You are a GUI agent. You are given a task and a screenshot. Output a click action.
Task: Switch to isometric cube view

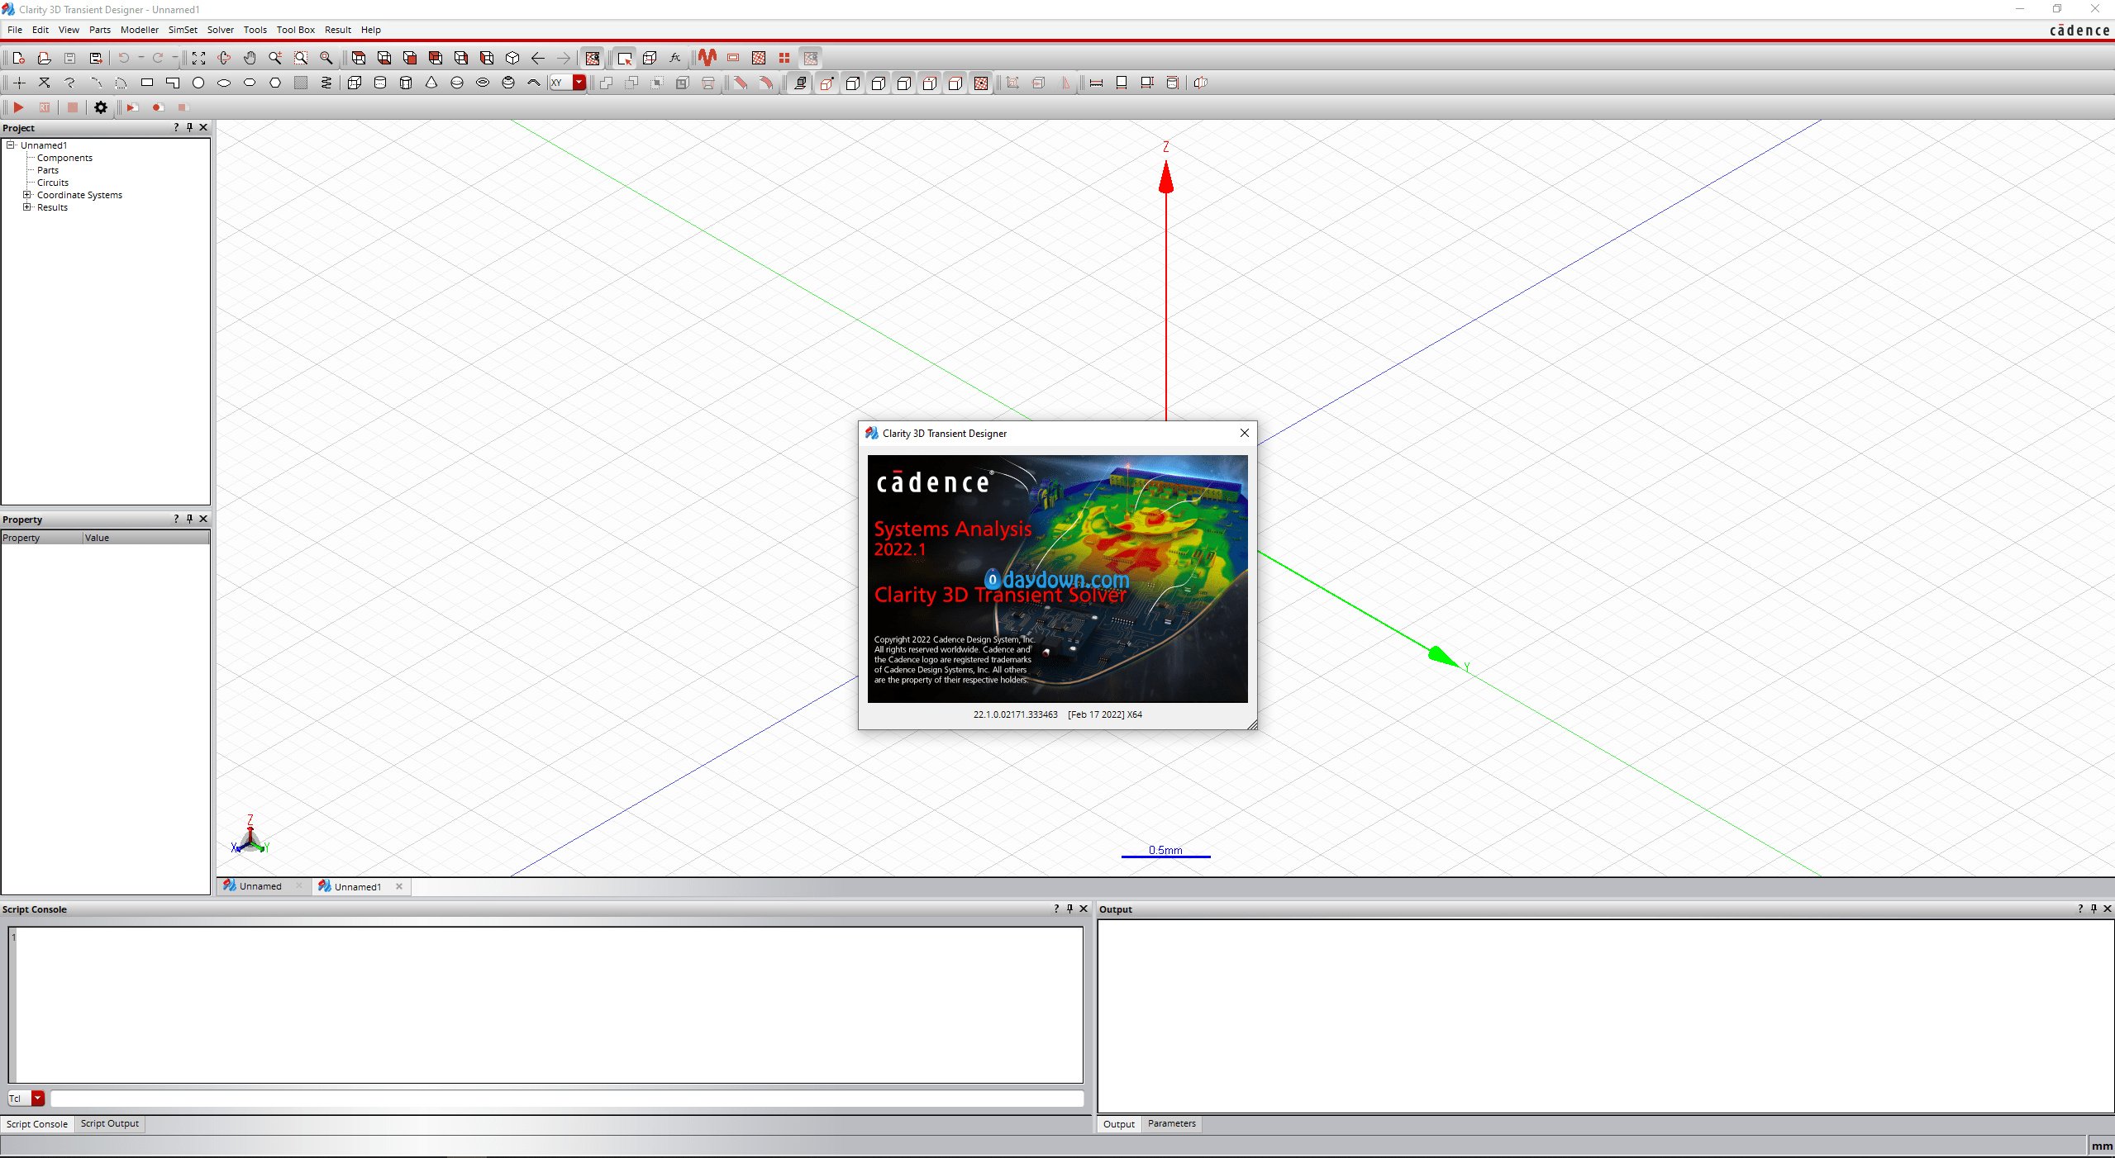512,58
